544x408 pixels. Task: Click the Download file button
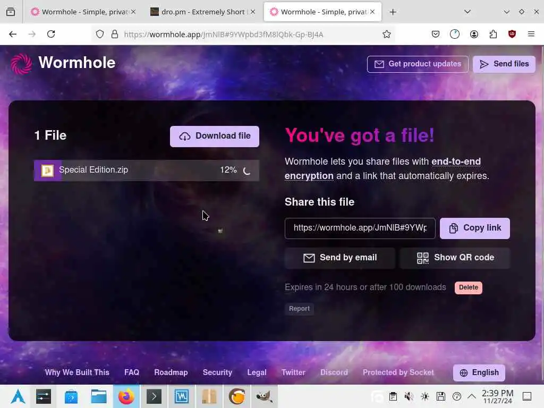215,137
